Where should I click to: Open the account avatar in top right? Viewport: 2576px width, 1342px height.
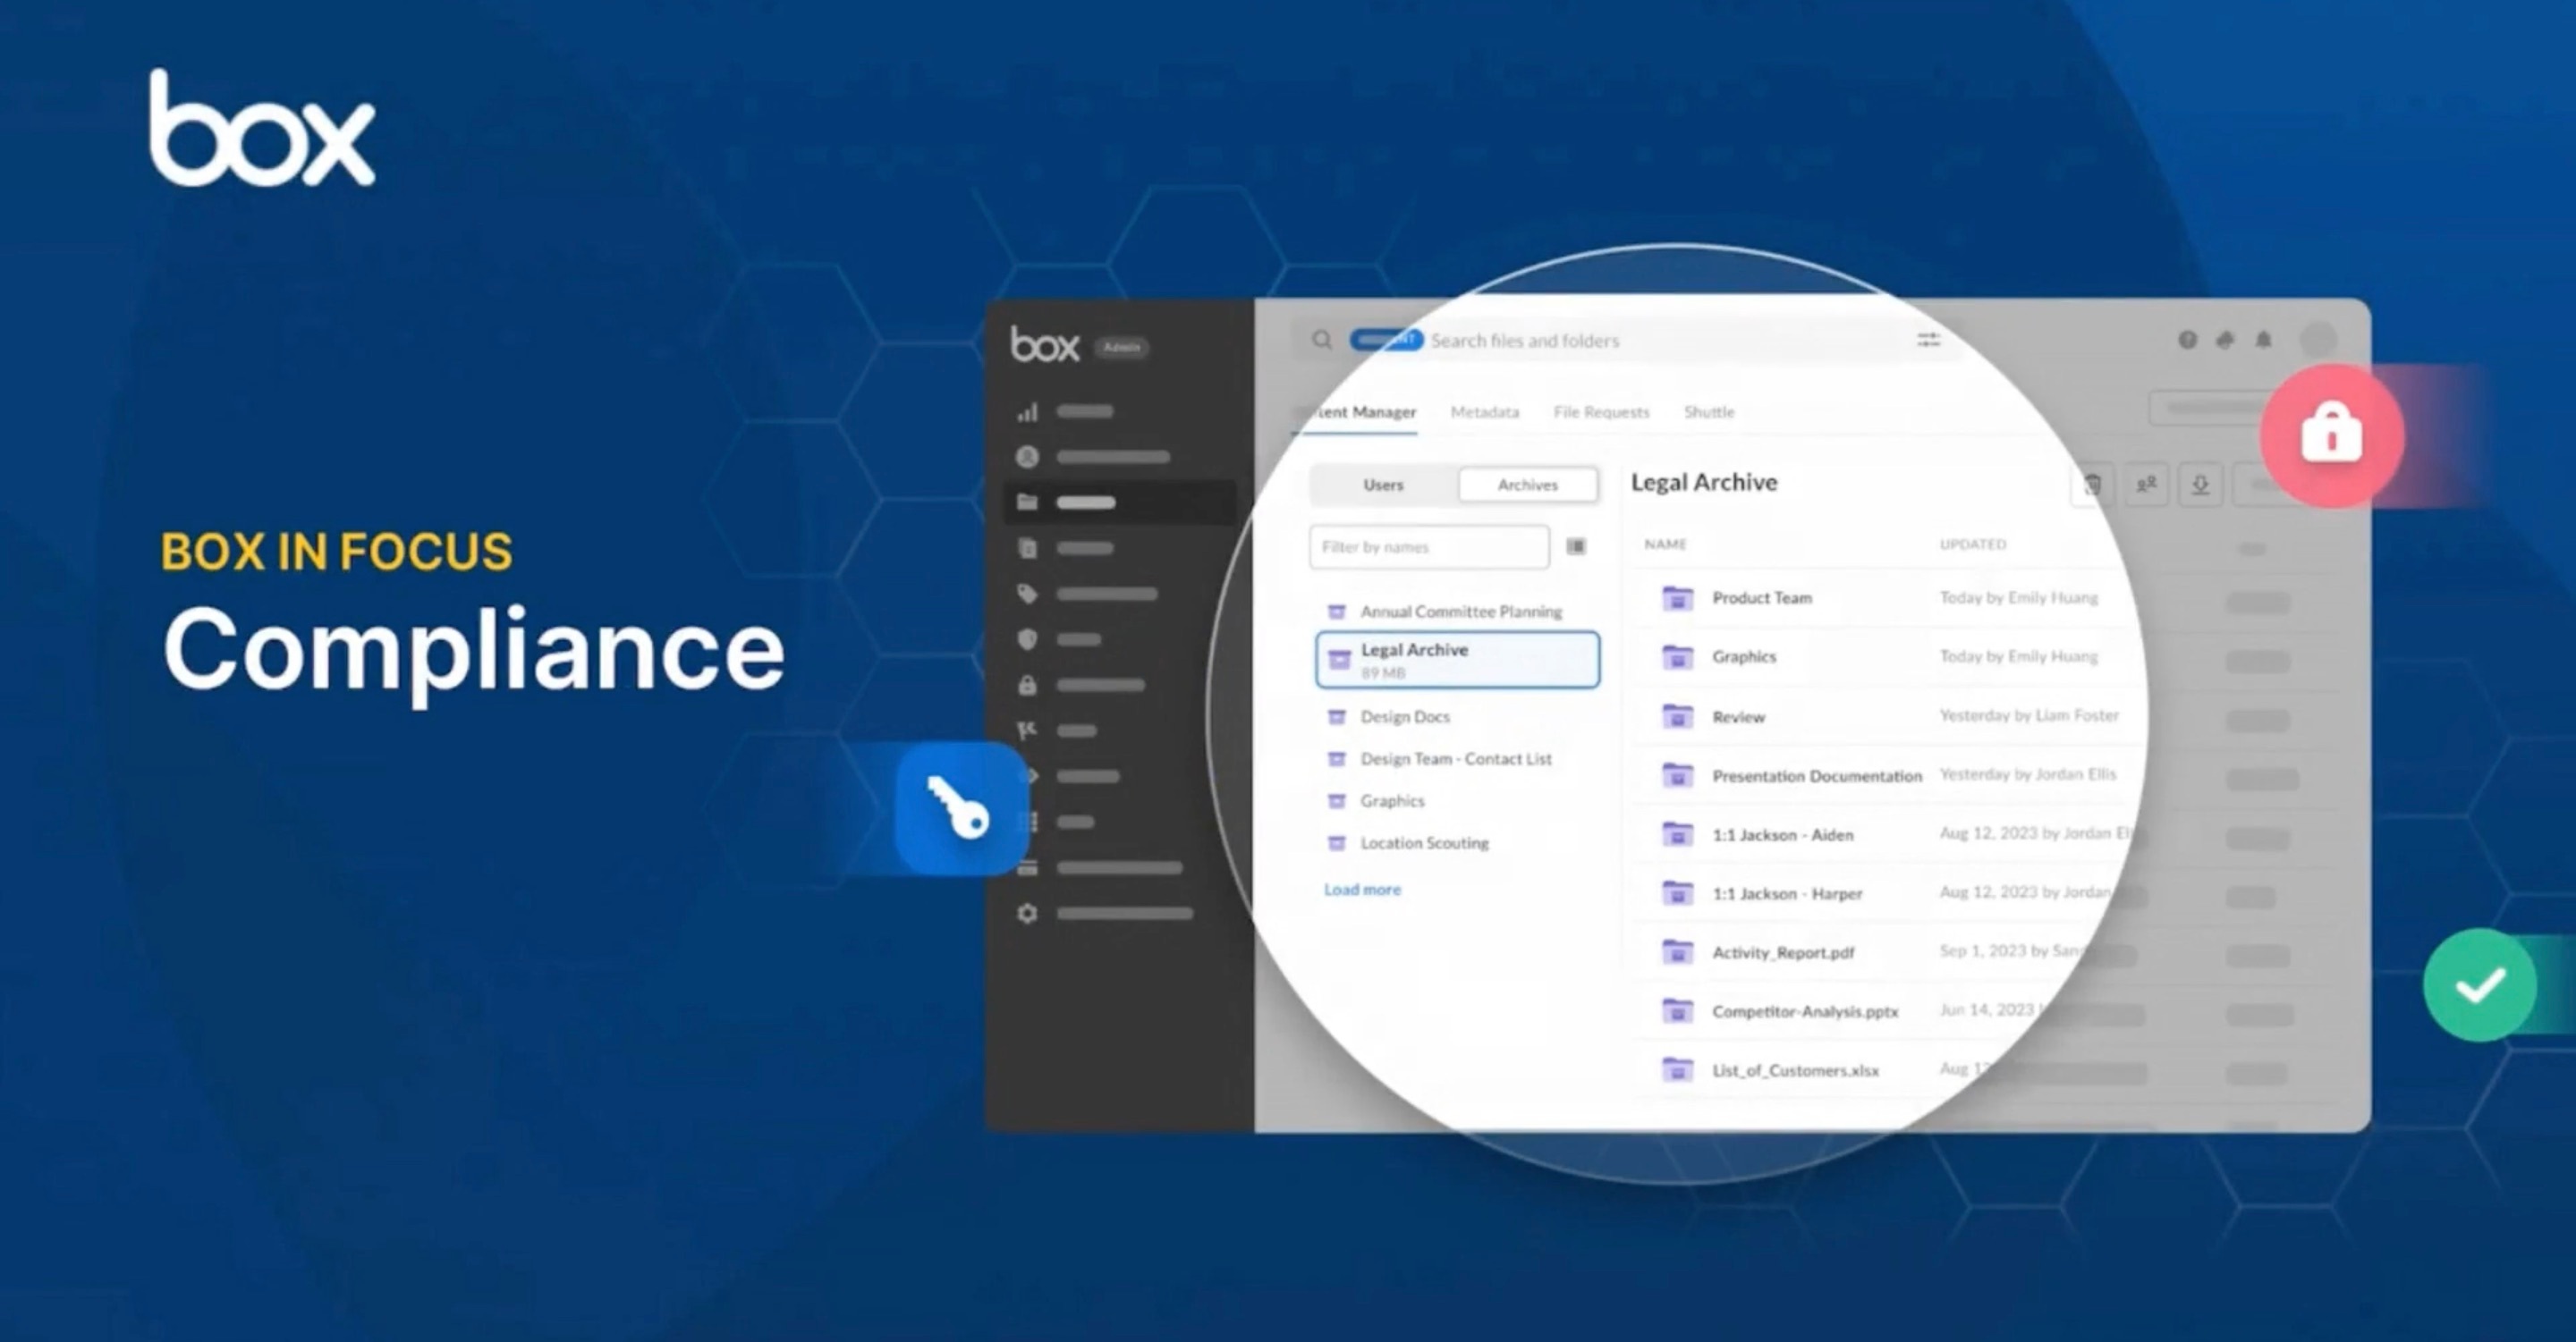[x=2318, y=340]
